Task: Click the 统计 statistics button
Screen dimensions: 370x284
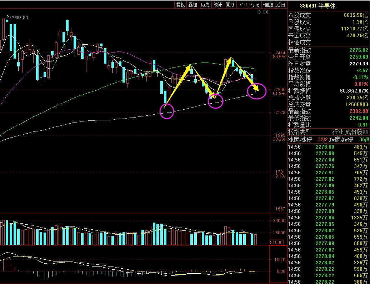Action: click(x=217, y=5)
